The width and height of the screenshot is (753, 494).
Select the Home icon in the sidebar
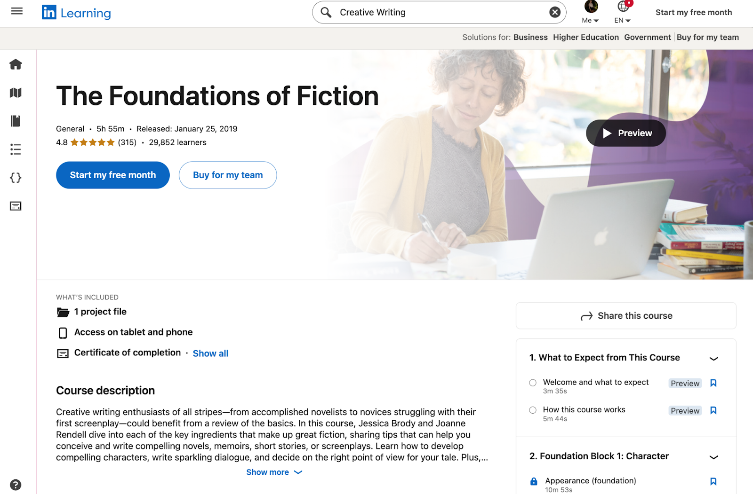coord(16,65)
